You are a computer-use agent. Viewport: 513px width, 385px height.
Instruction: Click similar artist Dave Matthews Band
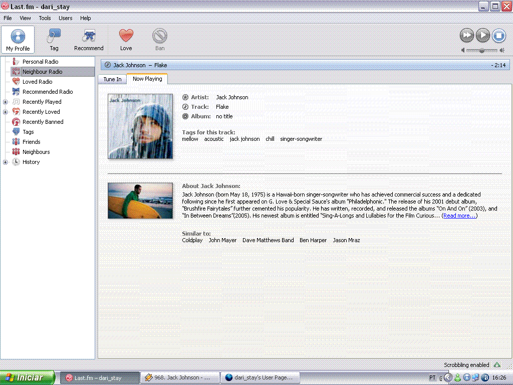tap(268, 240)
